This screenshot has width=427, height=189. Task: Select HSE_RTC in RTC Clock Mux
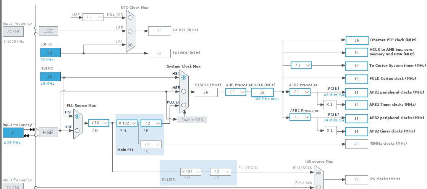pyautogui.click(x=131, y=18)
